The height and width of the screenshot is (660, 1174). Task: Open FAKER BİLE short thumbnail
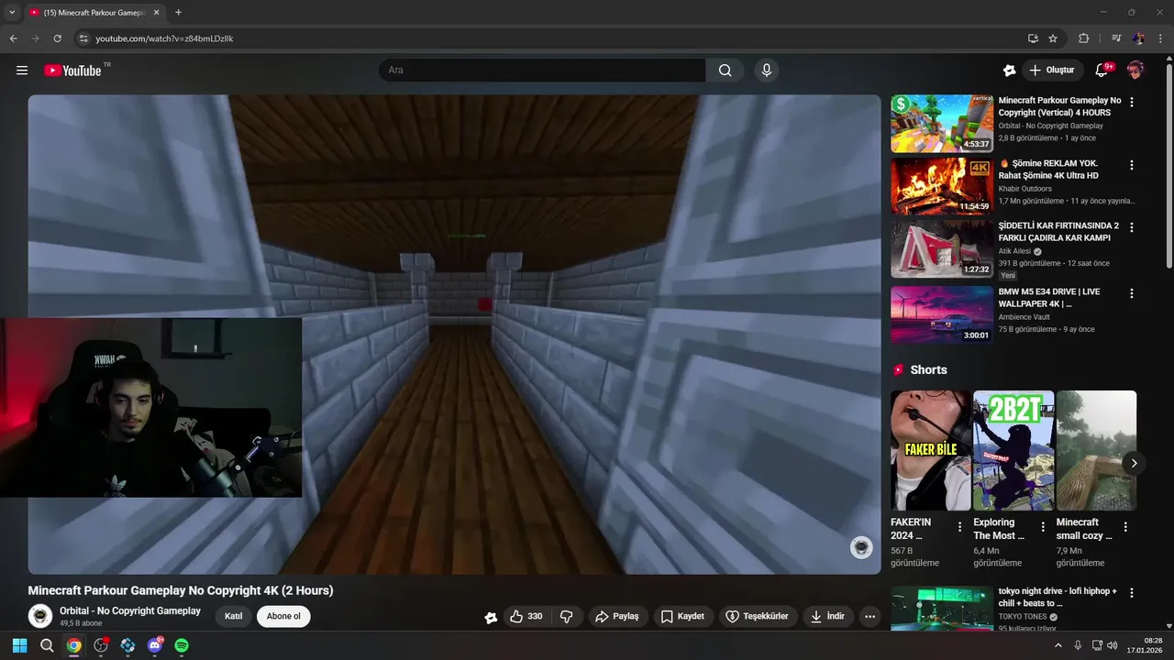click(x=931, y=450)
